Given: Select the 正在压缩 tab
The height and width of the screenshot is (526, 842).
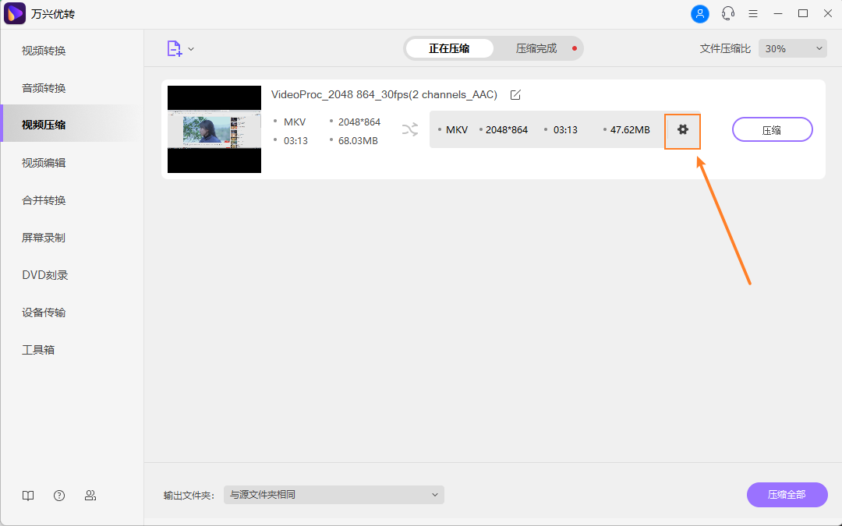Looking at the screenshot, I should [450, 48].
